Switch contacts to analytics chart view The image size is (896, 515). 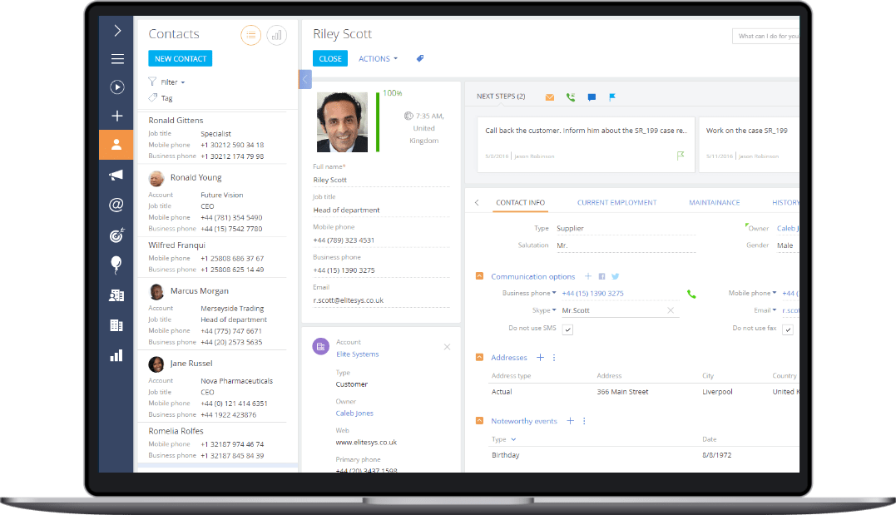276,35
